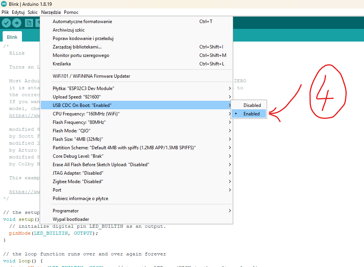364x267 pixels.
Task: Click Pobierz informacje o płytce
Action: coord(137,199)
